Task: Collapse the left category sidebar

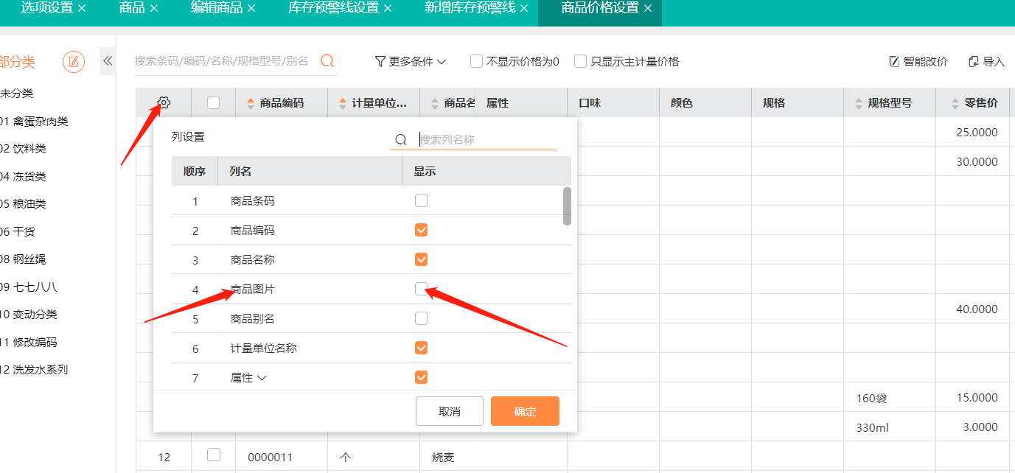Action: [x=108, y=61]
